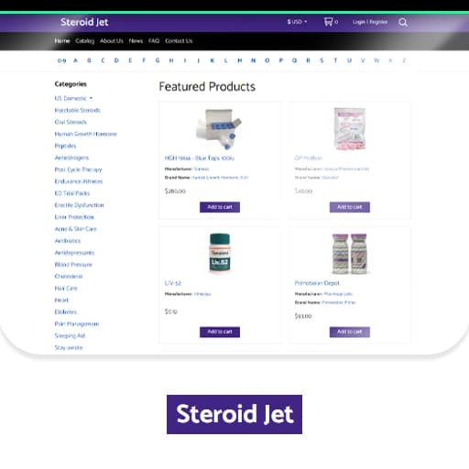469x469 pixels.
Task: Open the Catalog menu item
Action: [85, 40]
